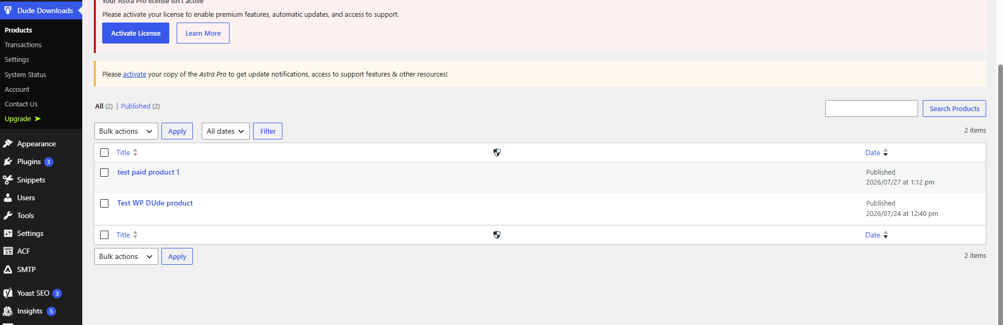The height and width of the screenshot is (325, 1004).
Task: Click the shield column icon in table header
Action: pyautogui.click(x=497, y=153)
